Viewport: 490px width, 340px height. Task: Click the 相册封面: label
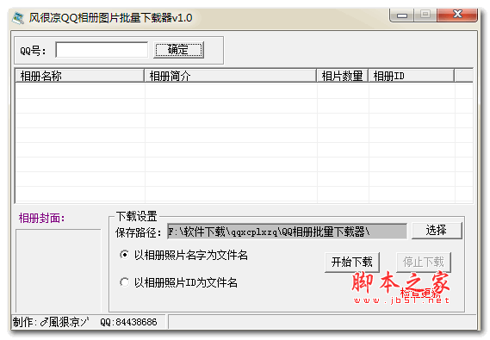pyautogui.click(x=42, y=218)
